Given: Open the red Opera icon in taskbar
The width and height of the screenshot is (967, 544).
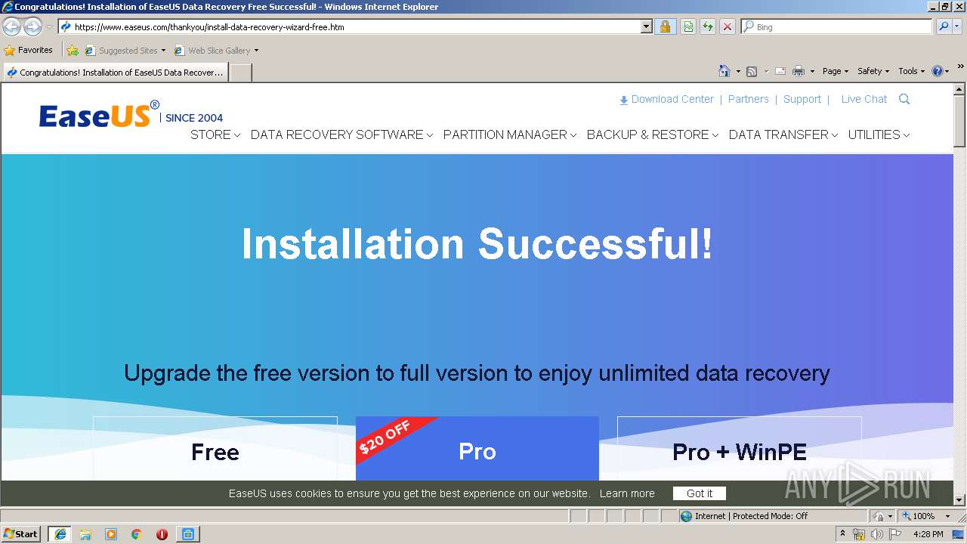Looking at the screenshot, I should tap(162, 534).
